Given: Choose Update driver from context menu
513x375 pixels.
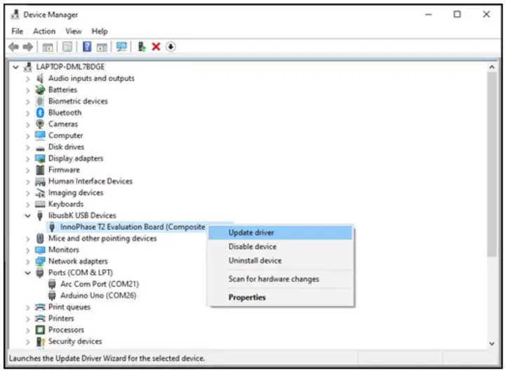Looking at the screenshot, I should [281, 233].
